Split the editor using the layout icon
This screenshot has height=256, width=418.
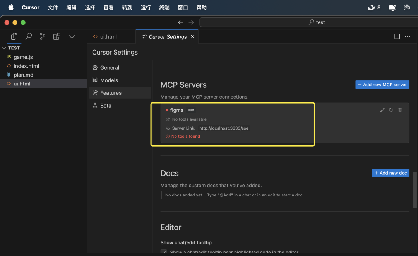pos(397,36)
